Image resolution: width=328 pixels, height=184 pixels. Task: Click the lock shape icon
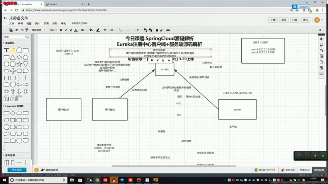157,30
